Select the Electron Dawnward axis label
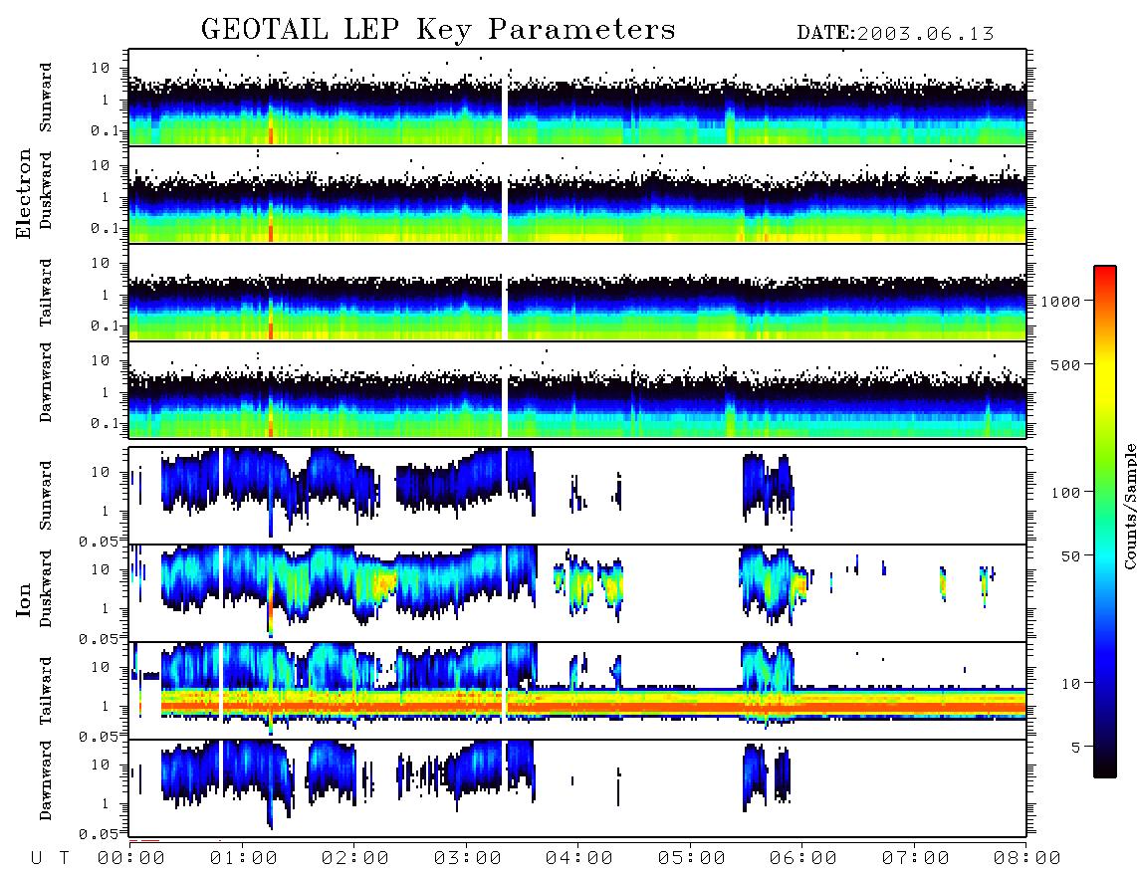The width and height of the screenshot is (1137, 876). click(x=46, y=383)
